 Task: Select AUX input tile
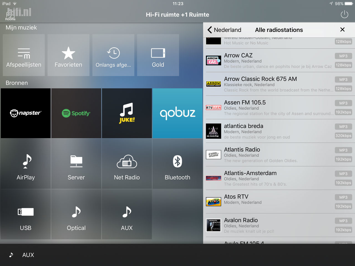tap(127, 214)
